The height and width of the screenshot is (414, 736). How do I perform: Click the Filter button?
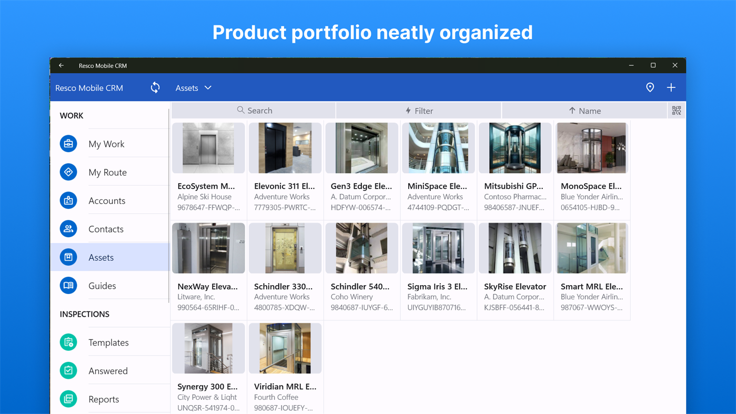(419, 110)
